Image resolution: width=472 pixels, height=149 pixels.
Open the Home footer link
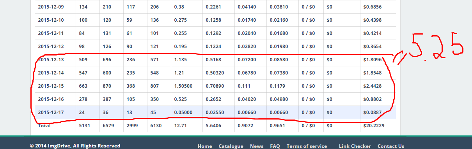coord(205,146)
